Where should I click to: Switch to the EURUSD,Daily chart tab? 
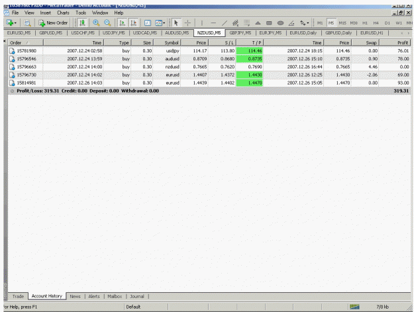[x=303, y=32]
